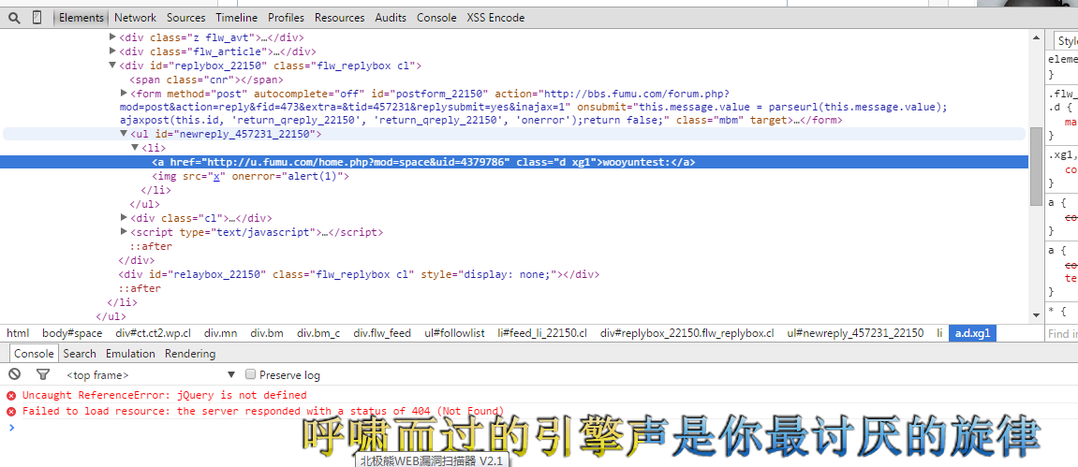Open the Audits tab
Viewport: 1078px width, 467px height.
click(x=391, y=18)
